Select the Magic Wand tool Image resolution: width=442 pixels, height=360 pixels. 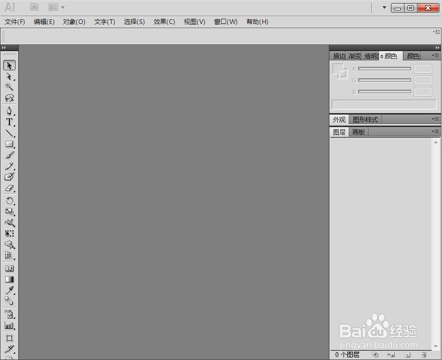[x=9, y=88]
